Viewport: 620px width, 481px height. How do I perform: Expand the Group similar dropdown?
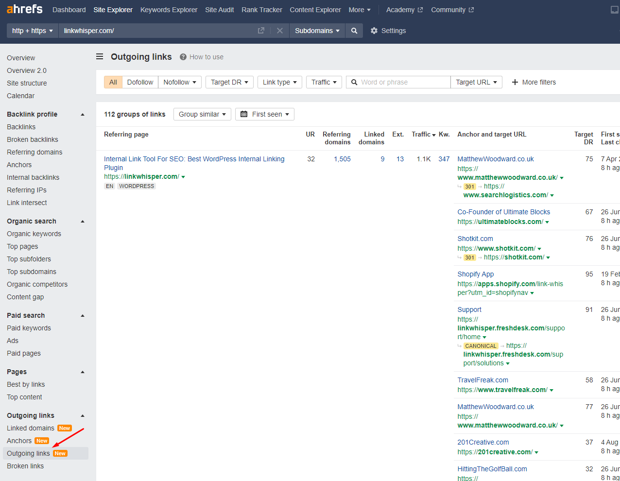coord(202,114)
